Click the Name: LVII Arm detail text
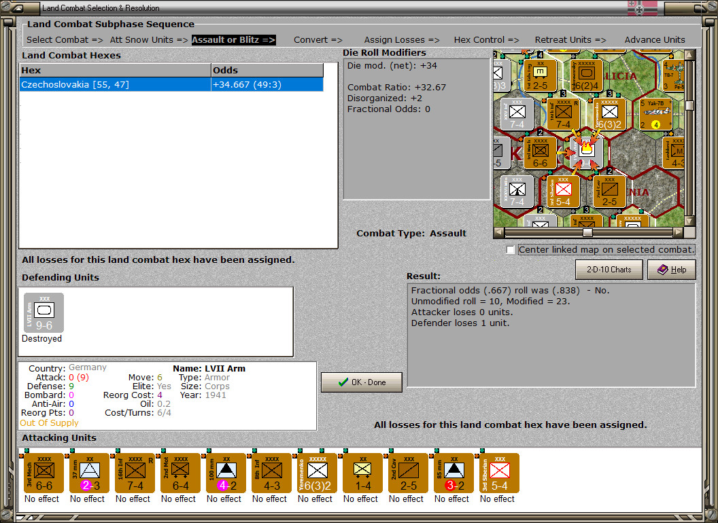 coord(209,368)
